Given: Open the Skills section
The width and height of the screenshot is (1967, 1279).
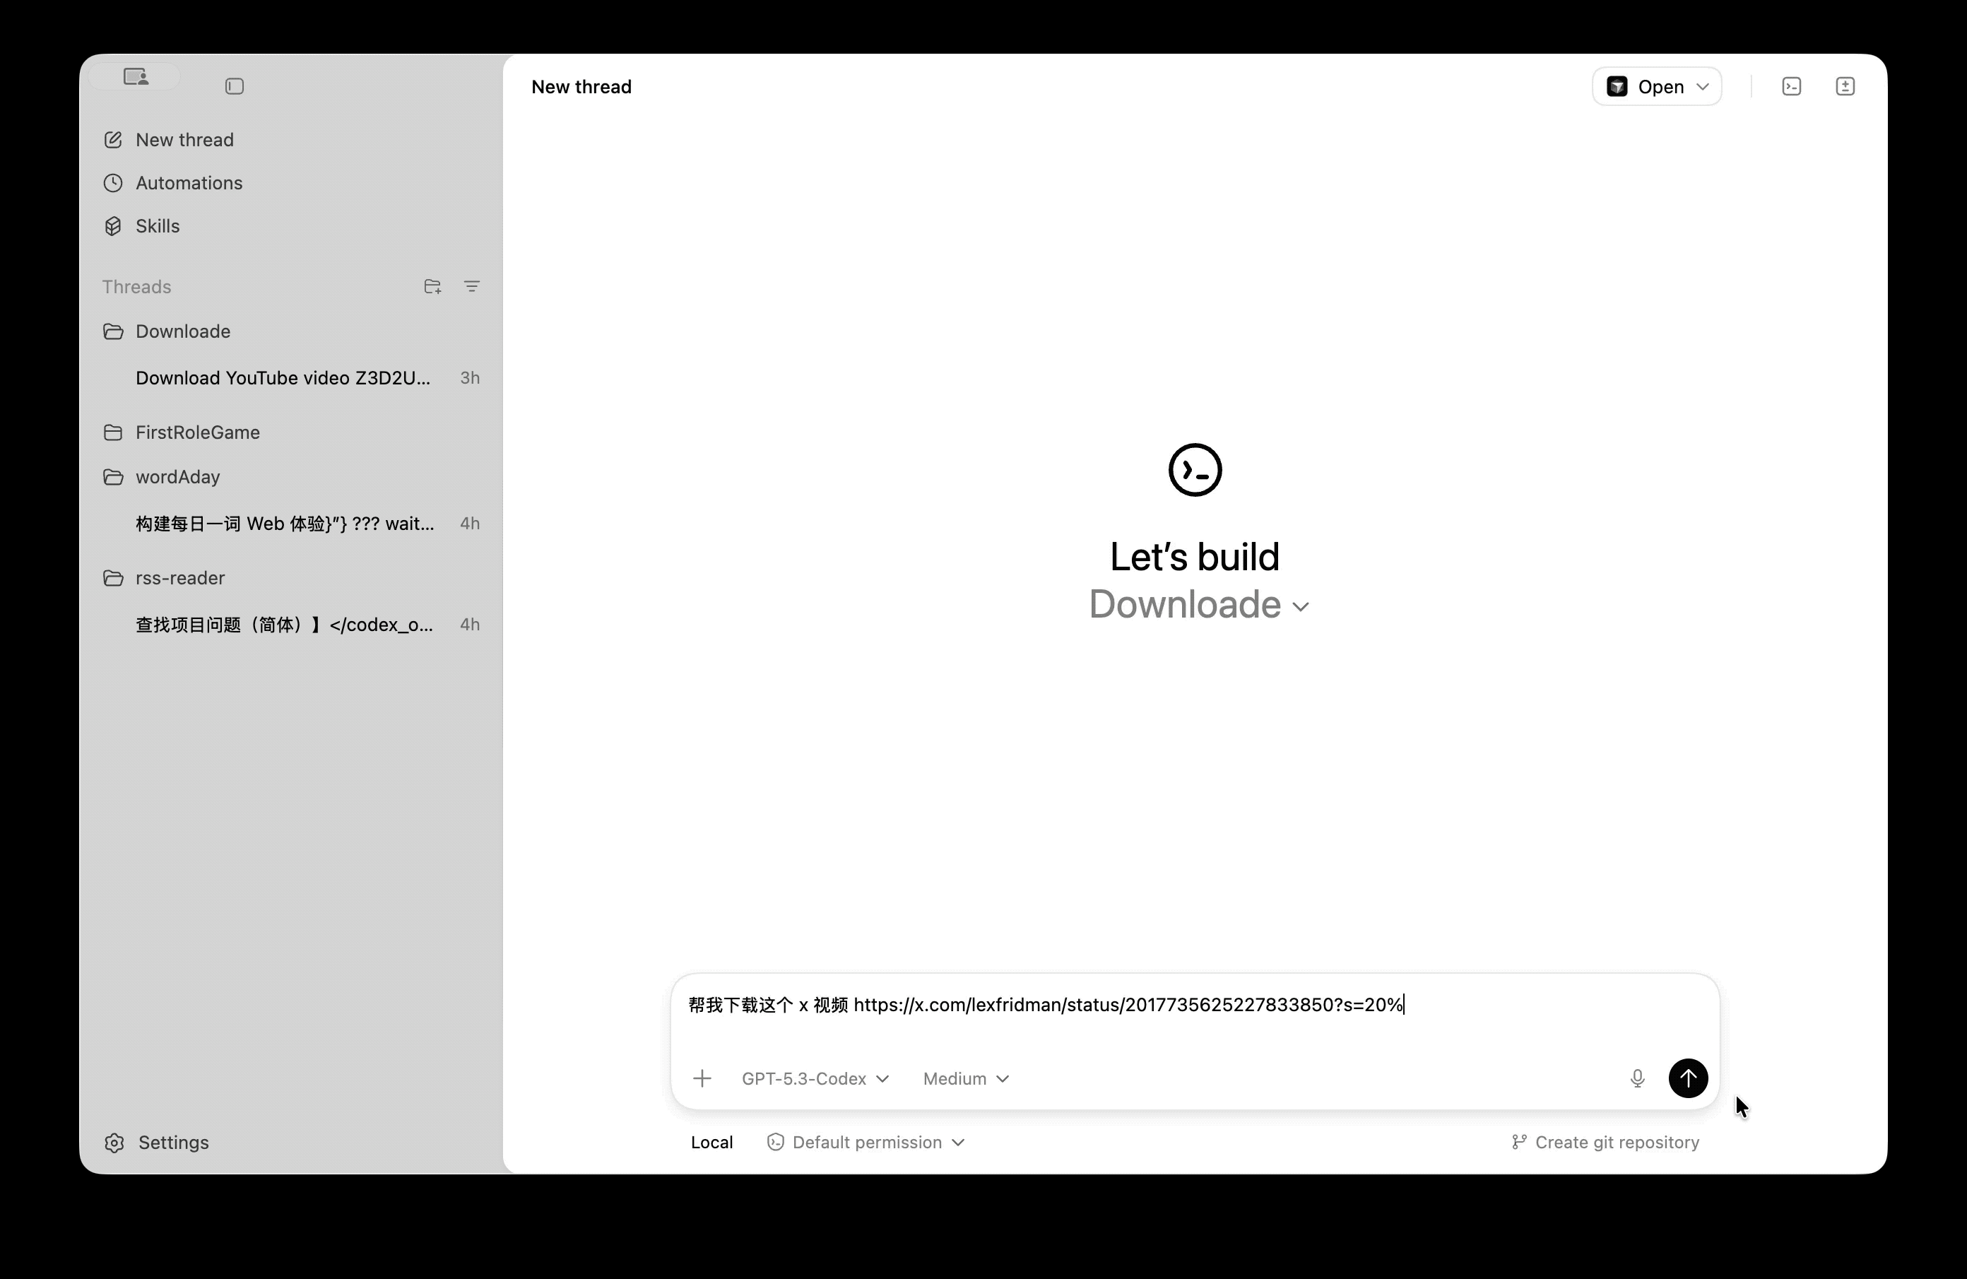Looking at the screenshot, I should coord(157,225).
